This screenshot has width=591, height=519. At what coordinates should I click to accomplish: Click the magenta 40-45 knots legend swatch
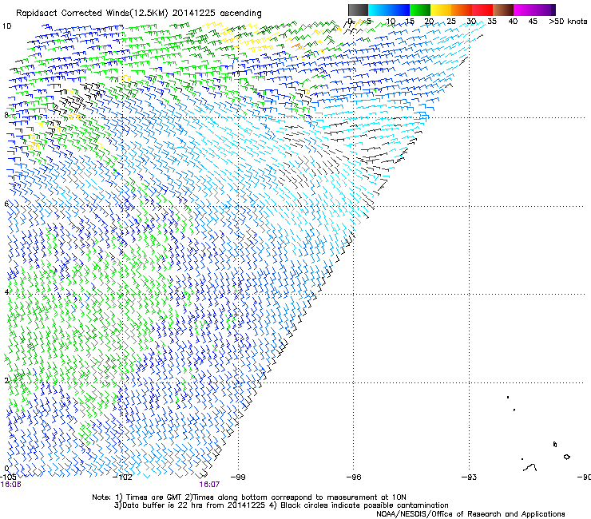point(524,10)
